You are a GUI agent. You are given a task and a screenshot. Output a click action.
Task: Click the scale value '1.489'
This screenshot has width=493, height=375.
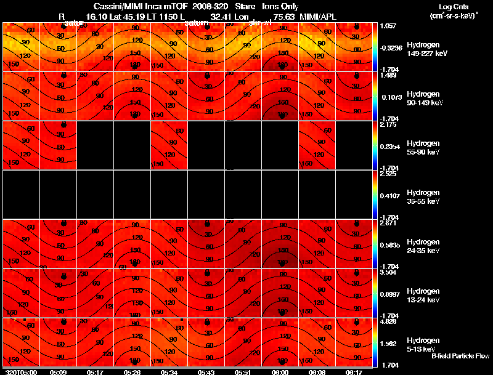pyautogui.click(x=388, y=75)
